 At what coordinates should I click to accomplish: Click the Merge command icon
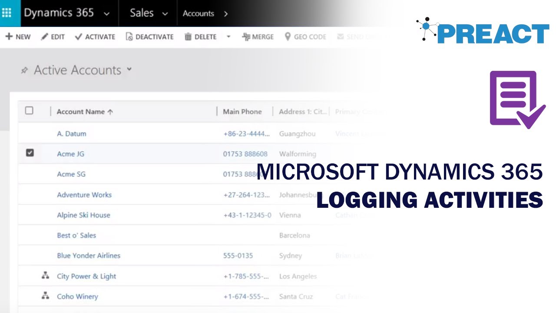[x=246, y=37]
